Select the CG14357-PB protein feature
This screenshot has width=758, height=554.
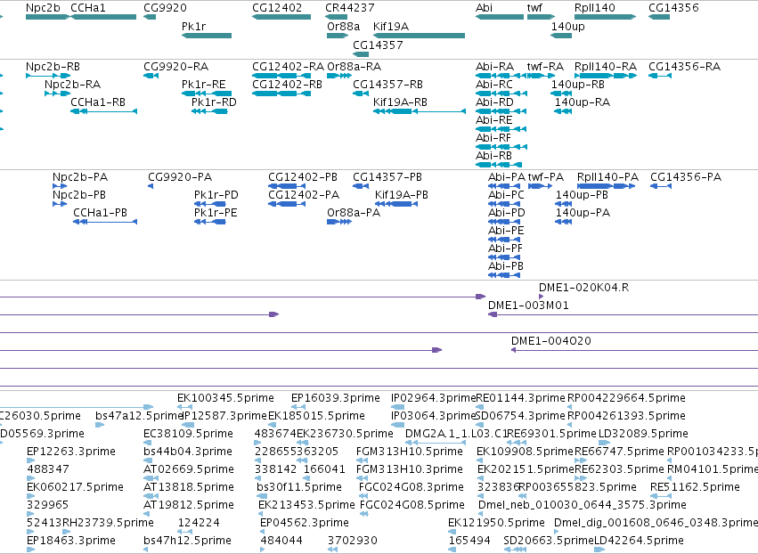361,185
